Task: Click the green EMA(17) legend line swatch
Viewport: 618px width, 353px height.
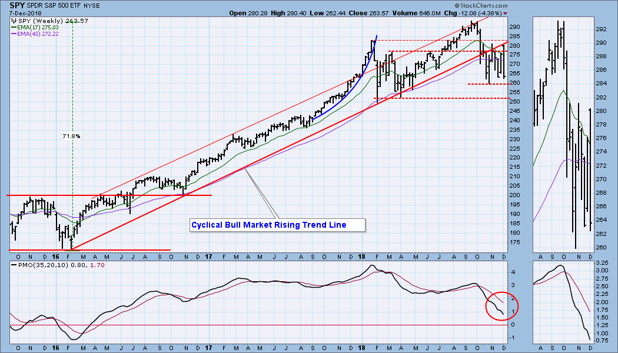Action: click(x=14, y=28)
